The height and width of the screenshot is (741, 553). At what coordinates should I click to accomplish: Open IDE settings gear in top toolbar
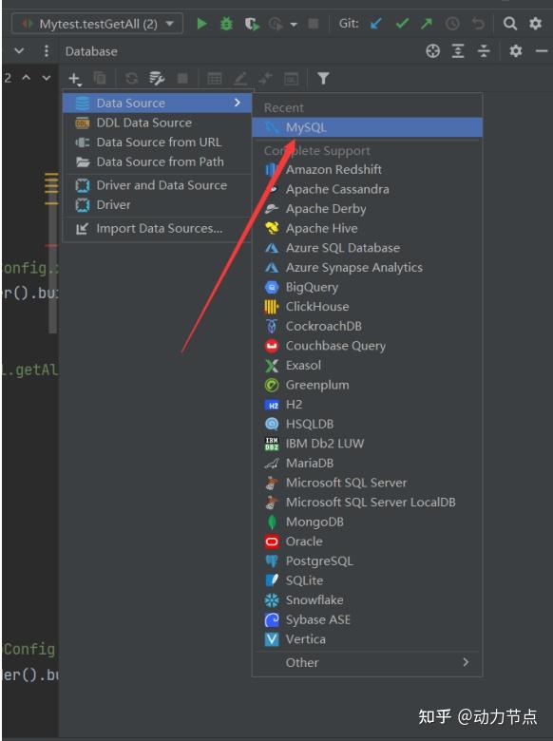tap(535, 23)
